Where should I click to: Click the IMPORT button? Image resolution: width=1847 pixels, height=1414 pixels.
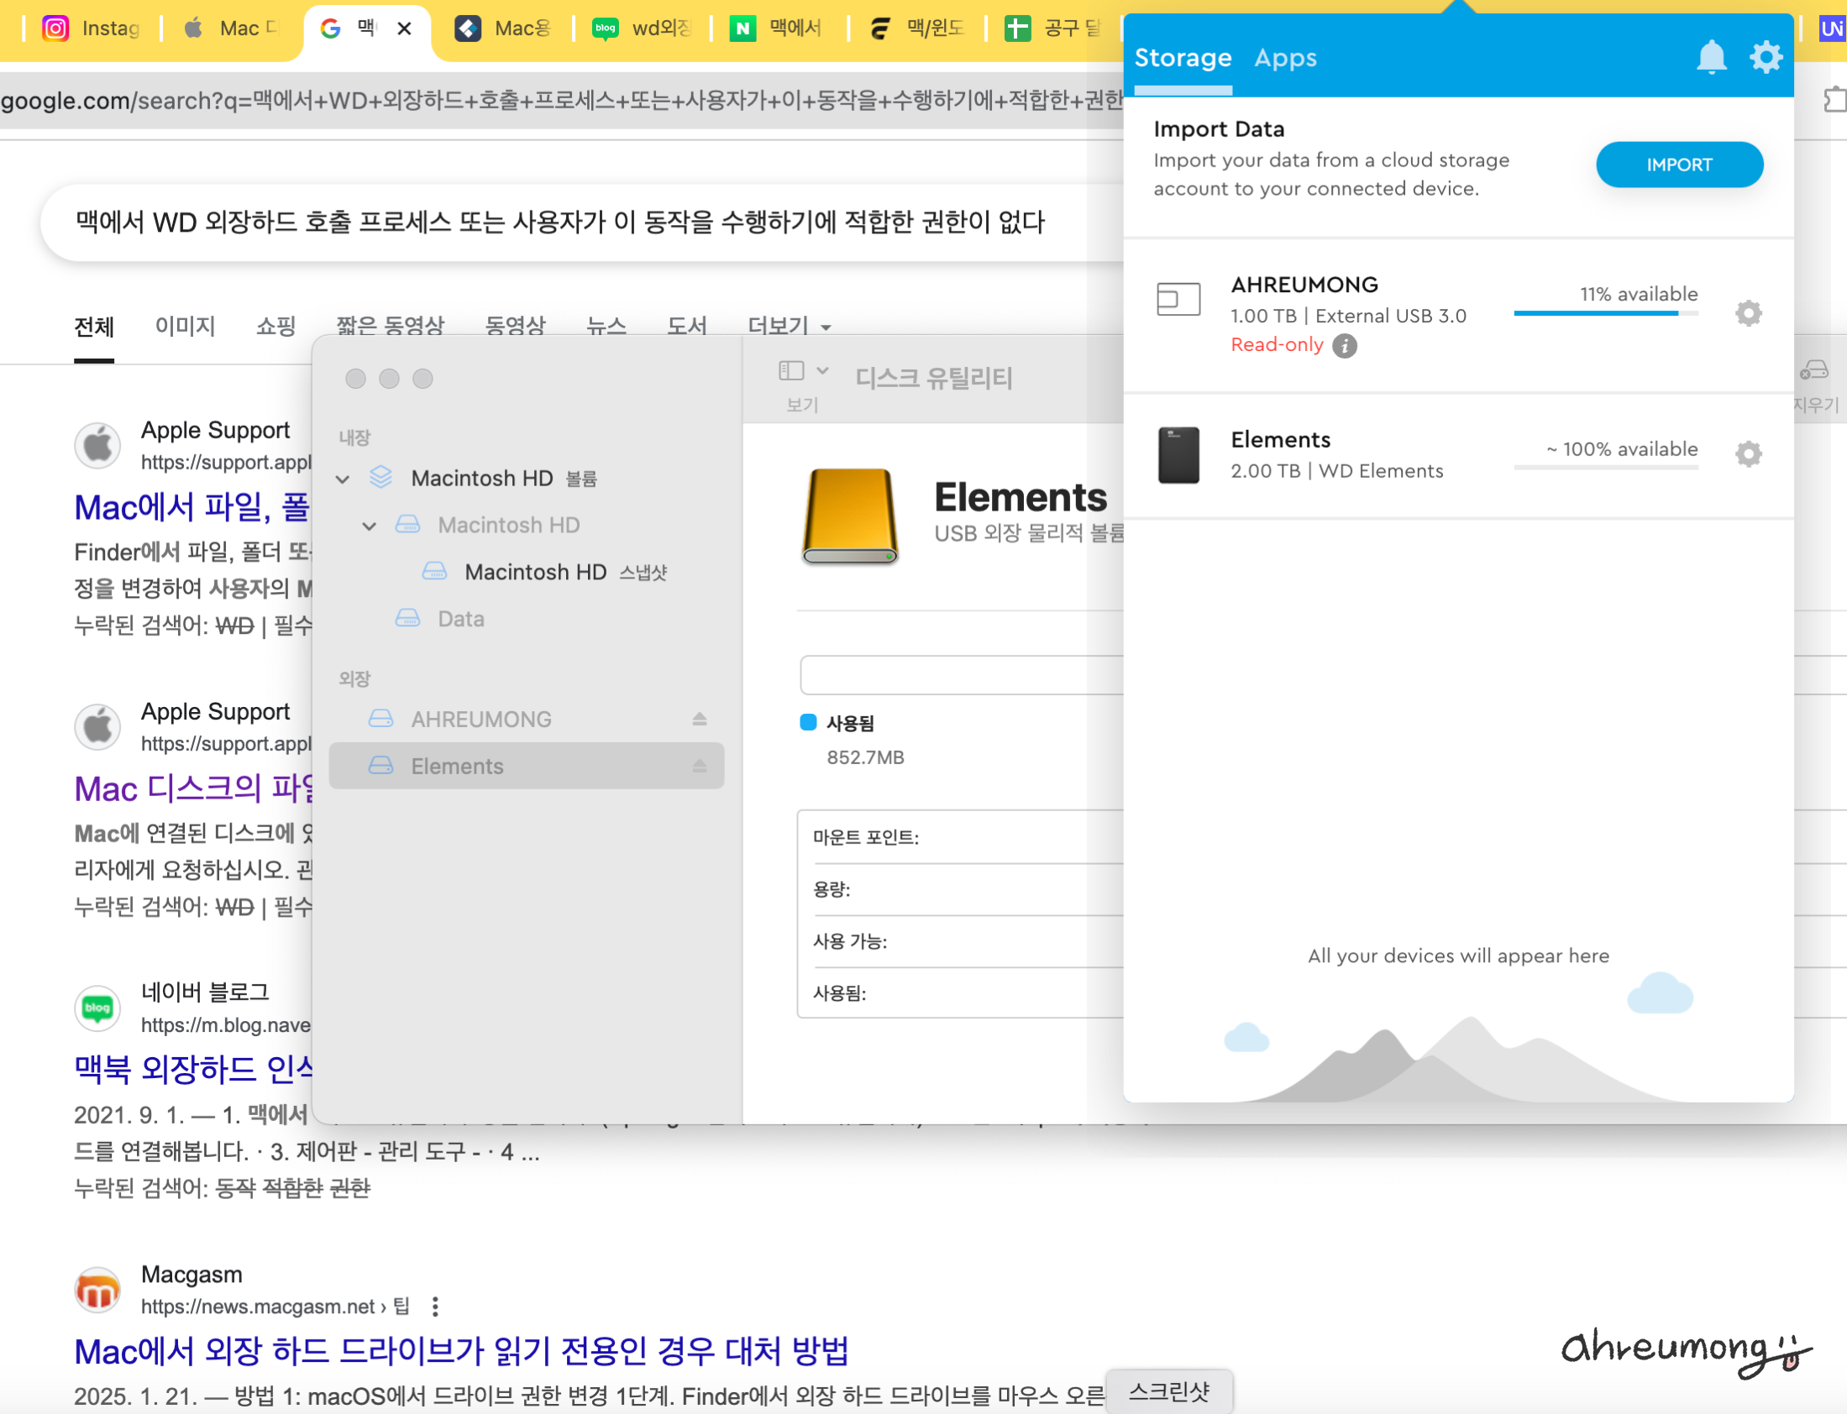coord(1679,165)
